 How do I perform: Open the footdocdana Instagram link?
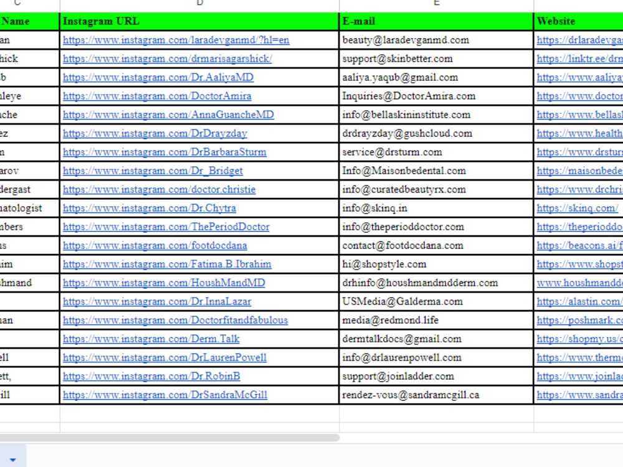(x=155, y=245)
